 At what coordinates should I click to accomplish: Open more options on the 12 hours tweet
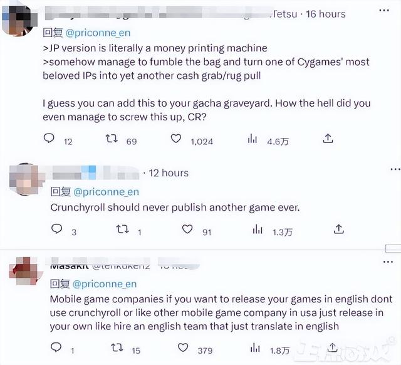click(395, 169)
